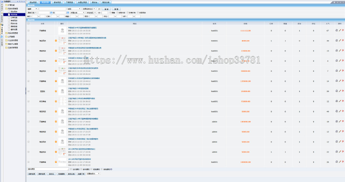This screenshot has height=182, width=345.
Task: Toggle the last filter checkbox in the search row
Action: (x=138, y=13)
